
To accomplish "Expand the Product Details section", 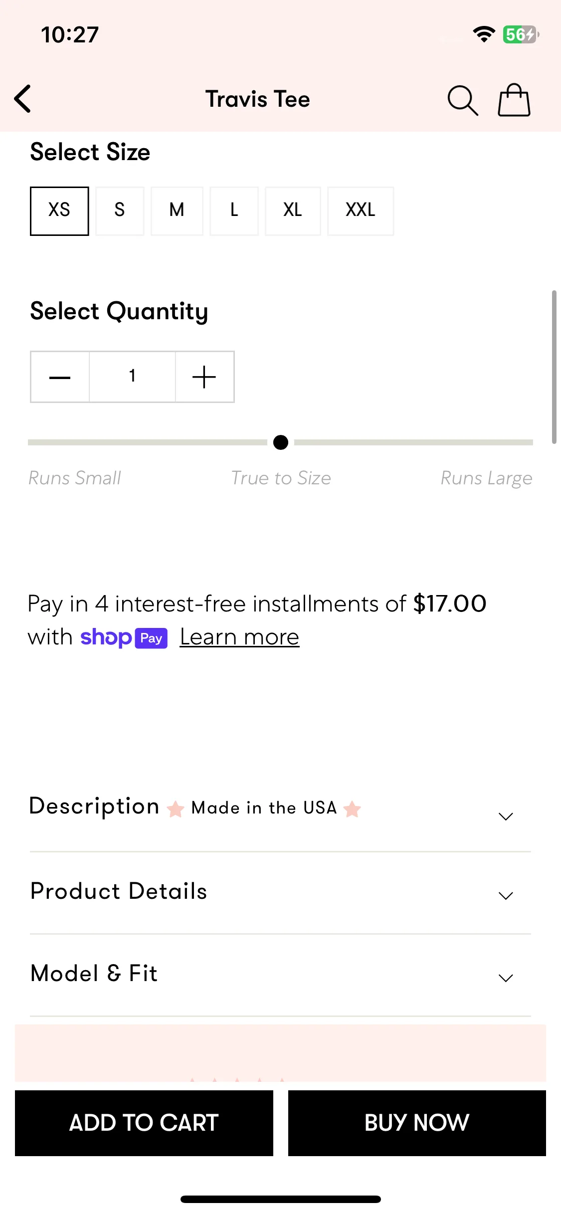I will pyautogui.click(x=280, y=892).
